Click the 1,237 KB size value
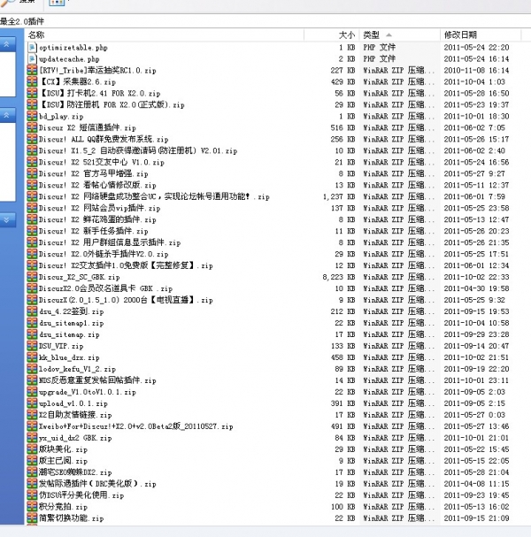Viewport: 531px width, 537px height. [339, 197]
